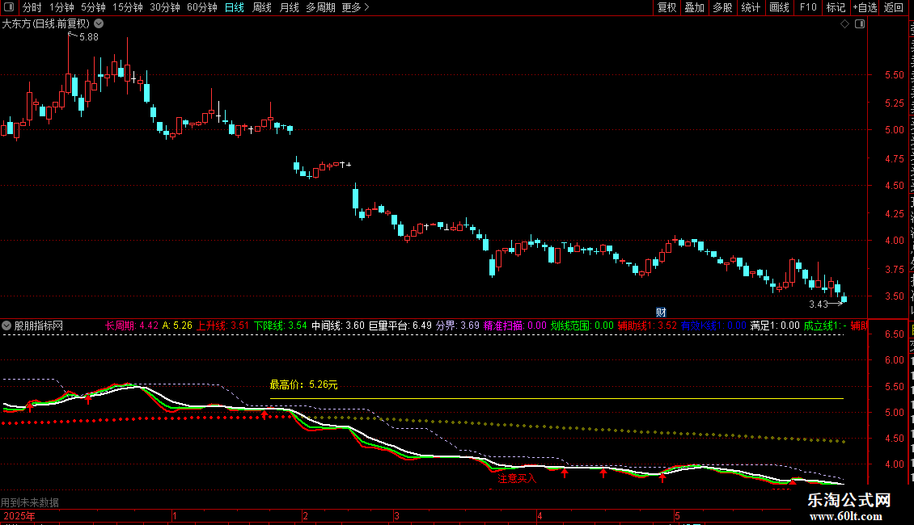Open the 复权 adjustment menu

(666, 7)
